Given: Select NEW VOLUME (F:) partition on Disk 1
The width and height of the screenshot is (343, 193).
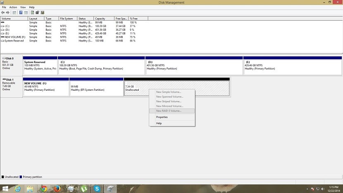Looking at the screenshot, I should (46, 87).
